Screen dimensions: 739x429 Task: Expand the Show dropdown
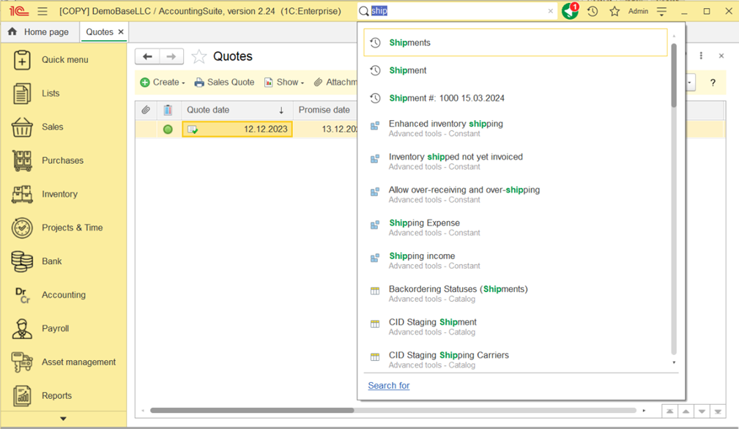284,83
